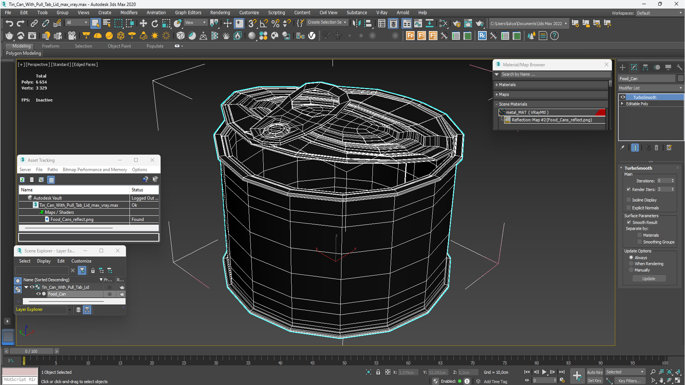Expand Editable Poly stack entry

623,104
